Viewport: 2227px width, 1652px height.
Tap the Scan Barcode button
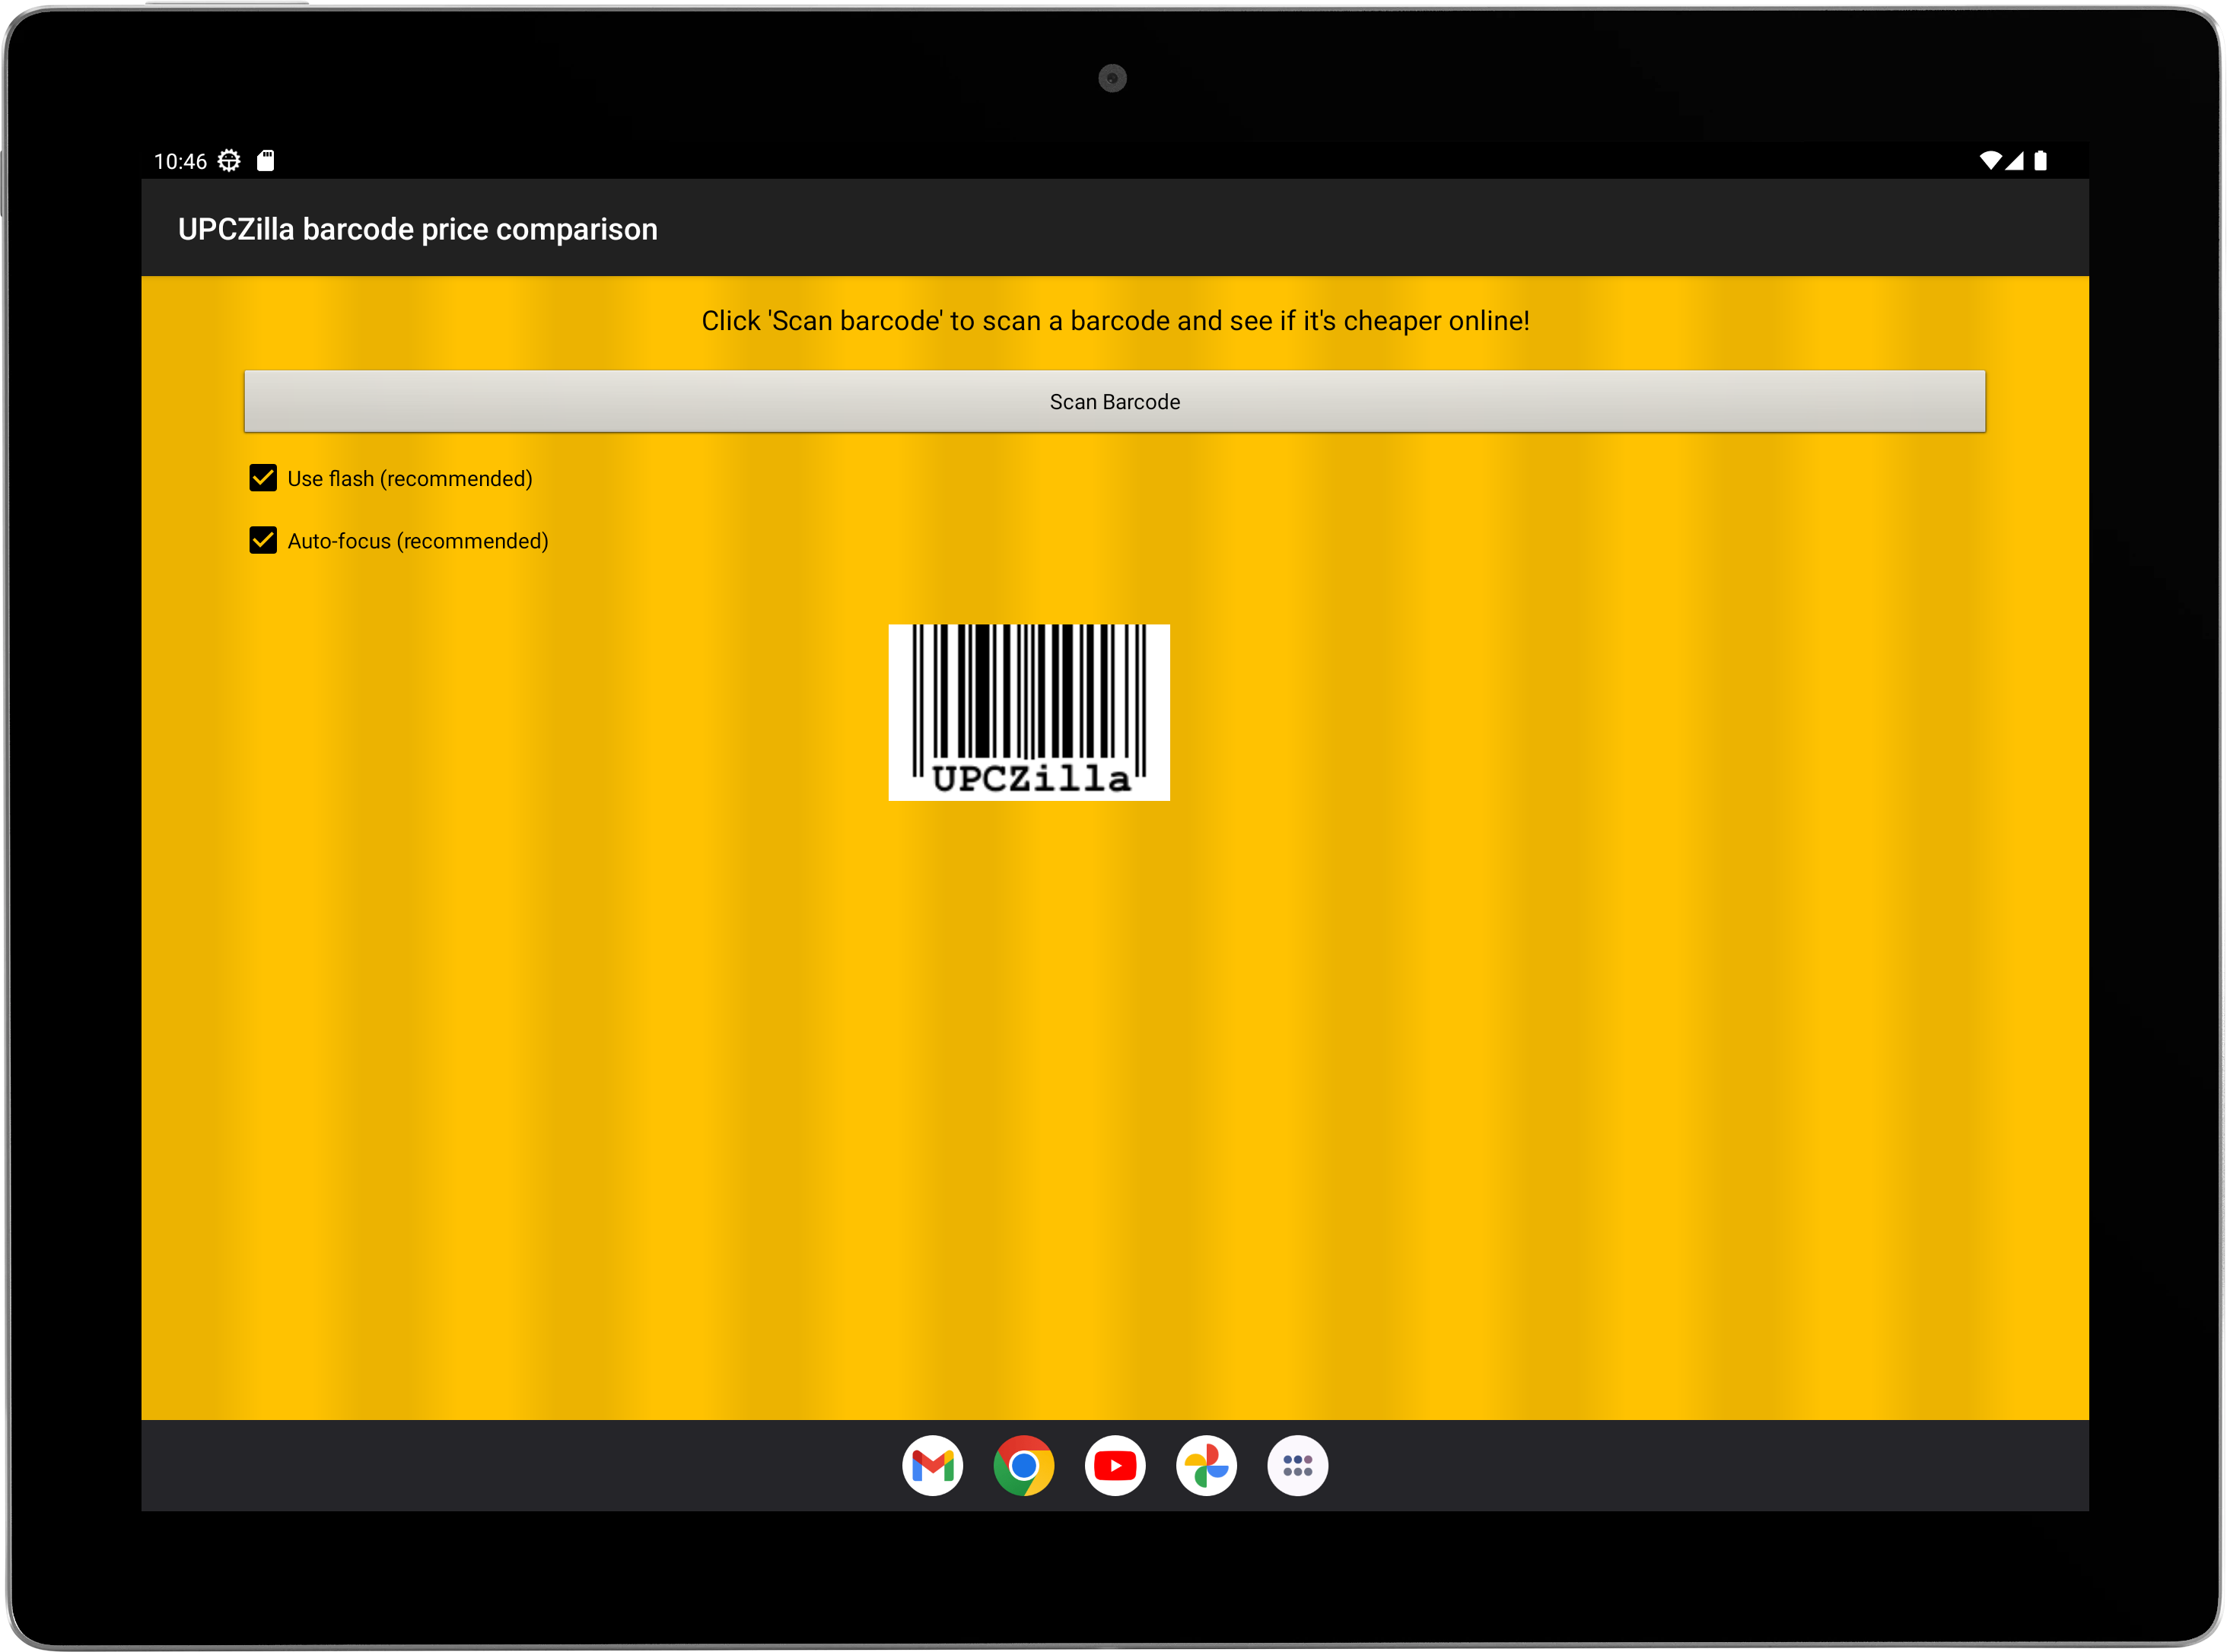coord(1115,401)
